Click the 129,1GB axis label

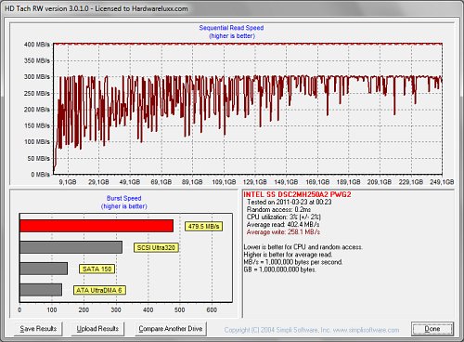pyautogui.click(x=254, y=182)
